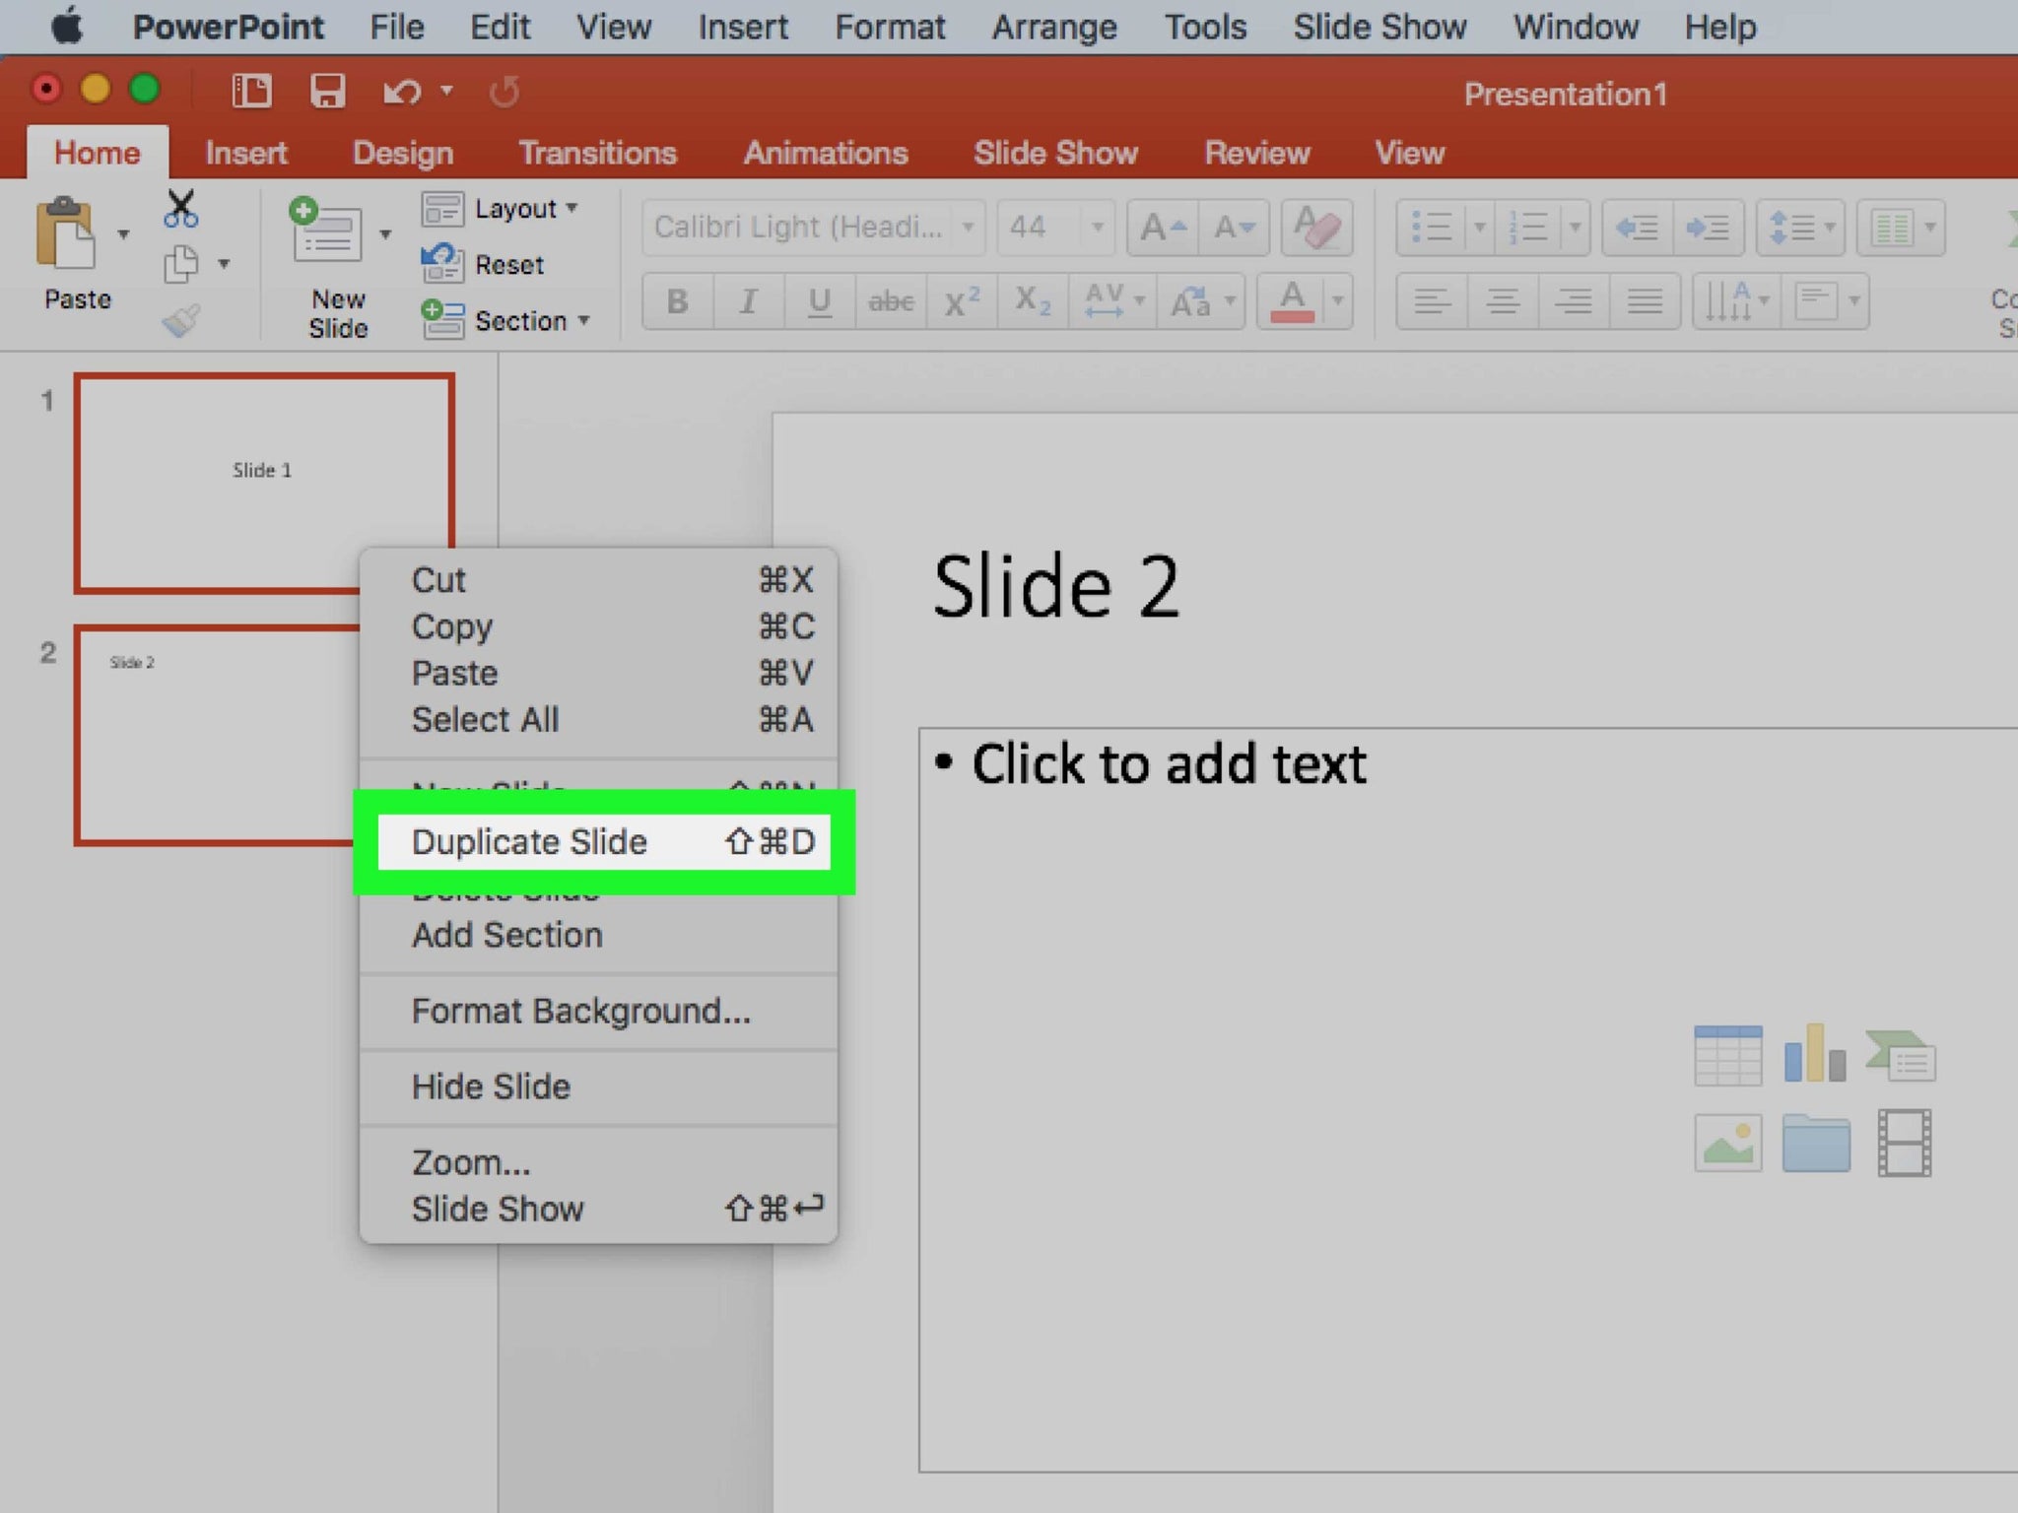Open the font color picker

click(x=1295, y=302)
